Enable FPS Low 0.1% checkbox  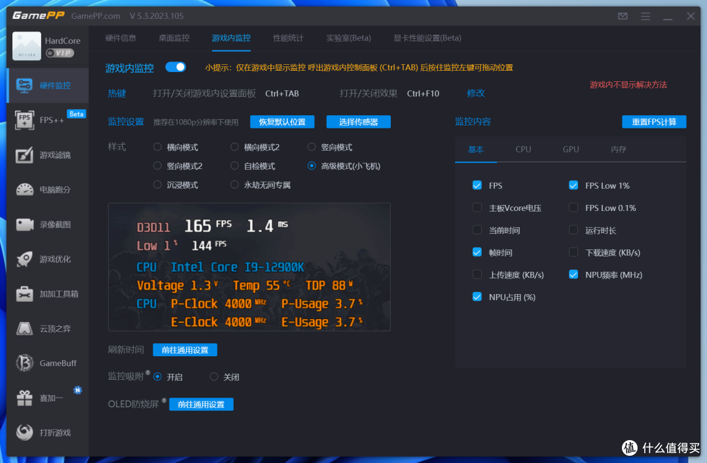point(573,208)
